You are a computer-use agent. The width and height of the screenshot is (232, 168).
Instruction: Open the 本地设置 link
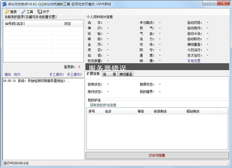pyautogui.click(x=194, y=61)
